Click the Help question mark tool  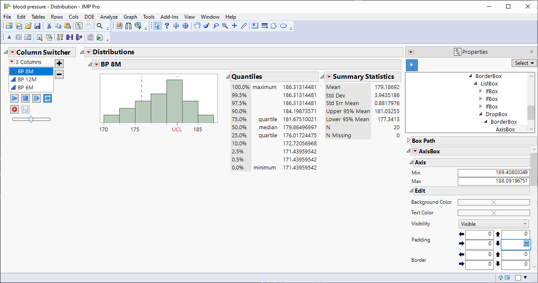click(x=167, y=26)
